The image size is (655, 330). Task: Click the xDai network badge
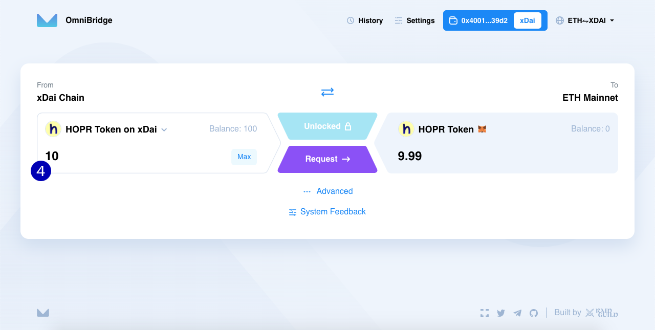tap(528, 20)
